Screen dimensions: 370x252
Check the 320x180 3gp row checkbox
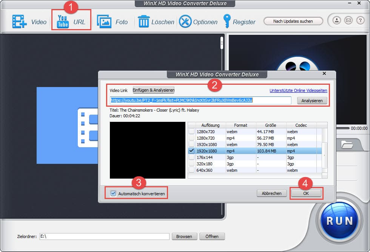point(192,163)
